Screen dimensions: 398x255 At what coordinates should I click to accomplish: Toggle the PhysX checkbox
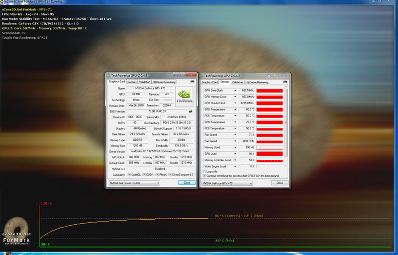tap(157, 175)
